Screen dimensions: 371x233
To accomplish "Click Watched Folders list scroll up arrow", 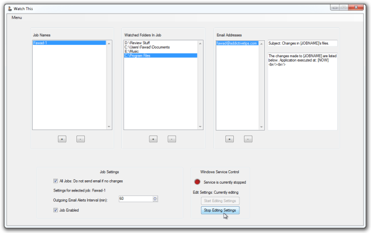I will point(200,44).
